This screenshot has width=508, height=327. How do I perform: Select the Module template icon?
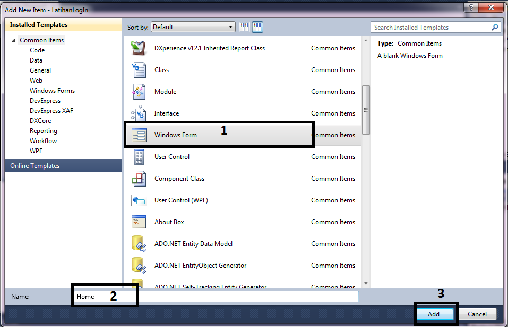click(x=138, y=91)
